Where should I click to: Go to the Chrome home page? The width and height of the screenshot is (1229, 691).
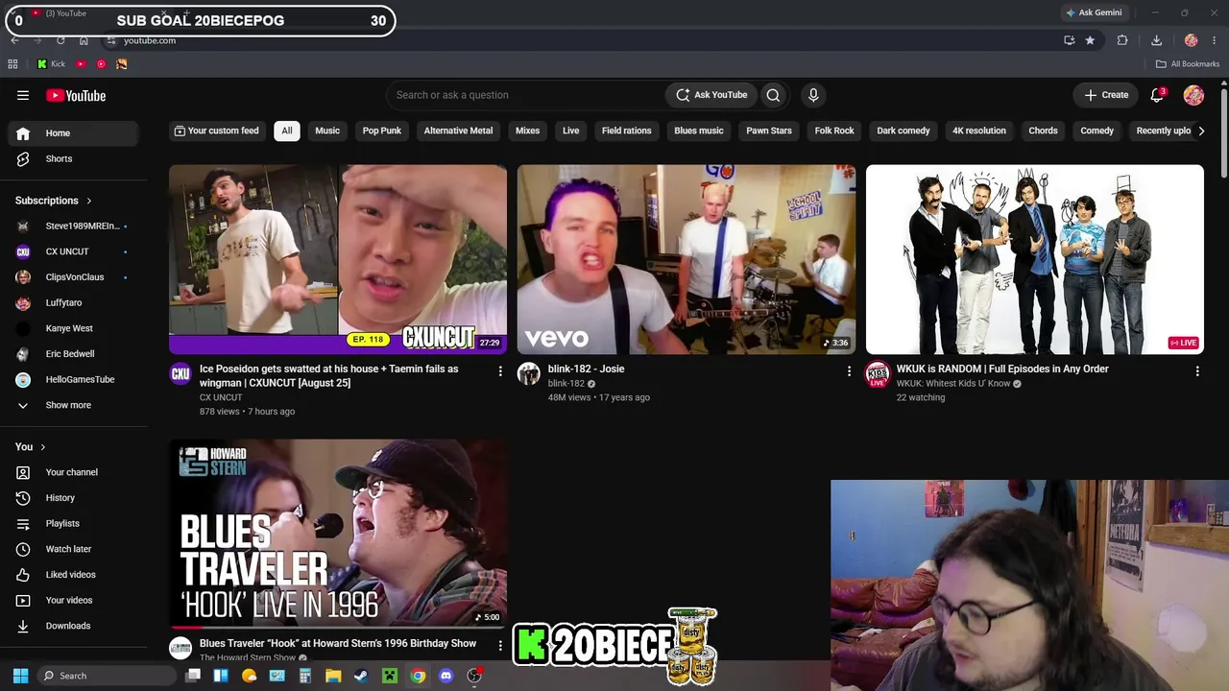point(84,40)
